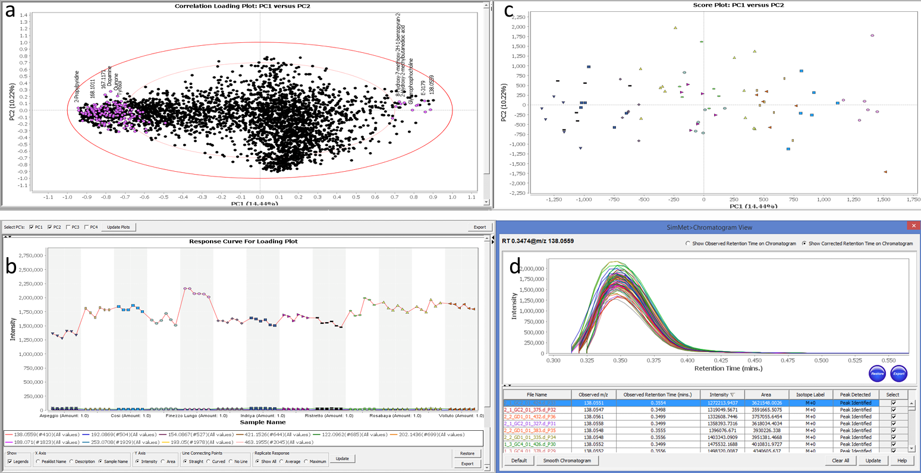
Task: Click the round blue Restore icon on chromatogram
Action: [x=877, y=374]
